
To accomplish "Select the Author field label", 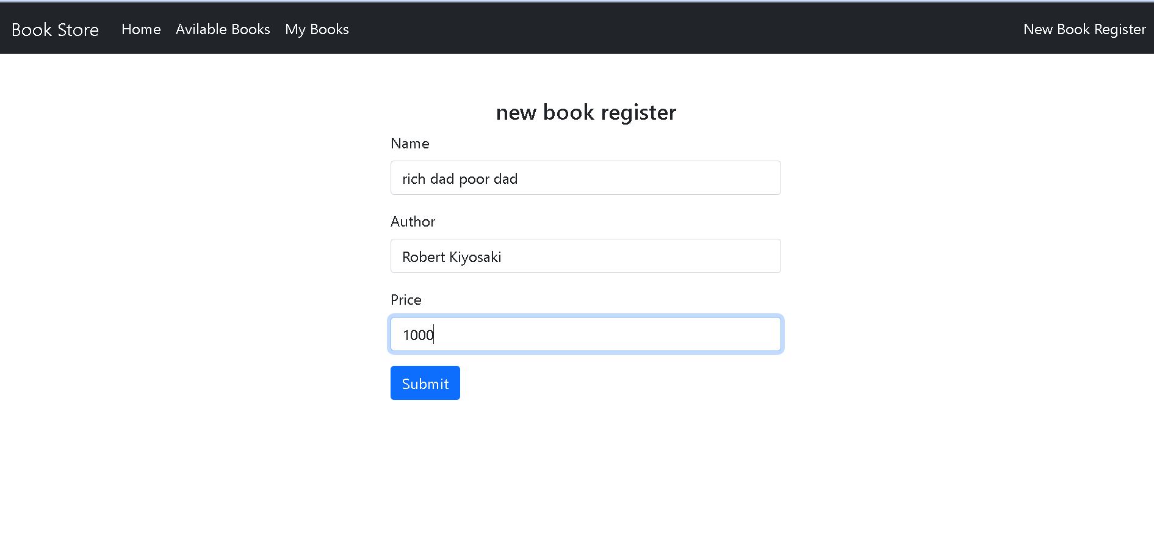I will coord(413,222).
